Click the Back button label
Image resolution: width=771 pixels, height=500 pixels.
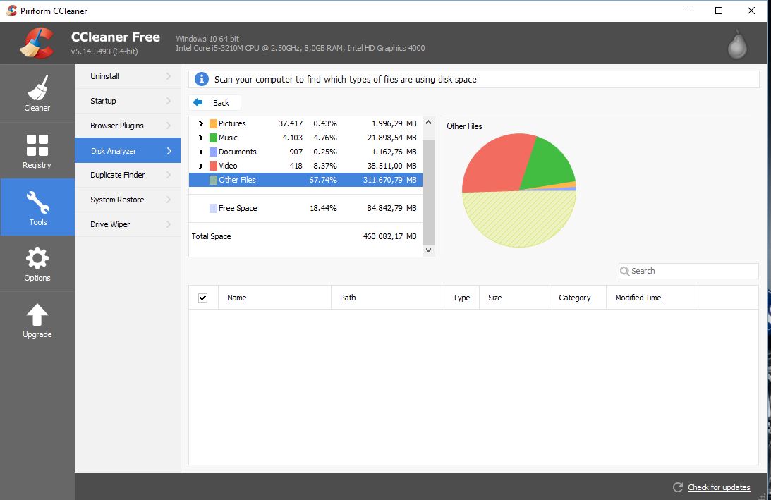(221, 103)
